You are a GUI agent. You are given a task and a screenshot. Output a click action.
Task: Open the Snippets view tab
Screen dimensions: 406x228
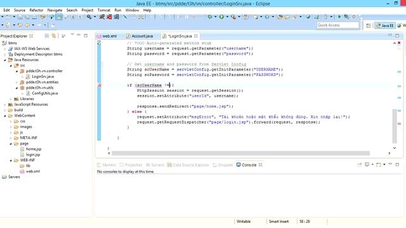[223, 165]
